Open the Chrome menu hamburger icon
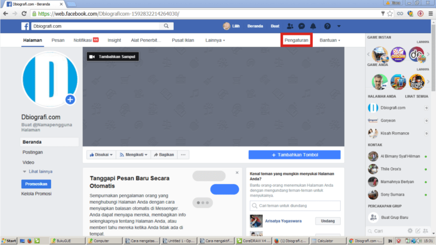The height and width of the screenshot is (245, 436). [x=431, y=14]
